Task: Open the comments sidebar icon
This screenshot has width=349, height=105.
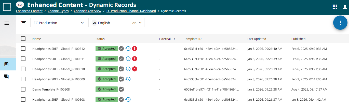Action: click(7, 76)
